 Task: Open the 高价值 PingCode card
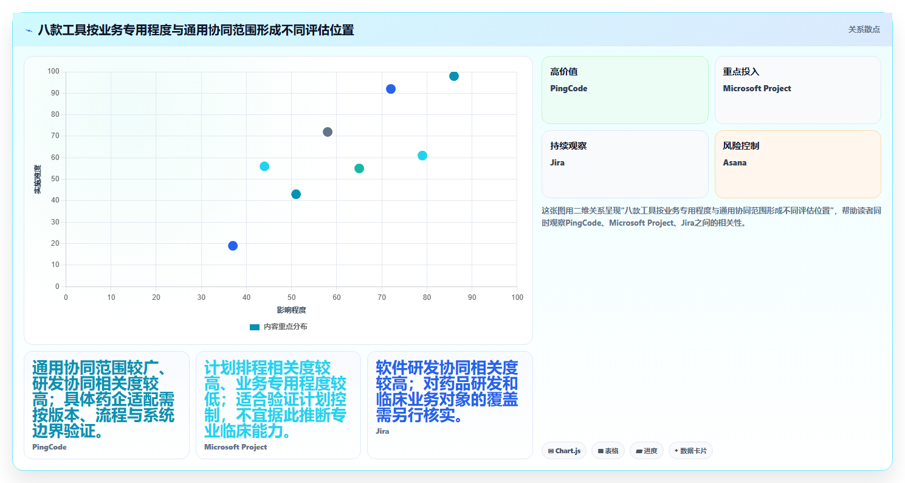(x=625, y=90)
